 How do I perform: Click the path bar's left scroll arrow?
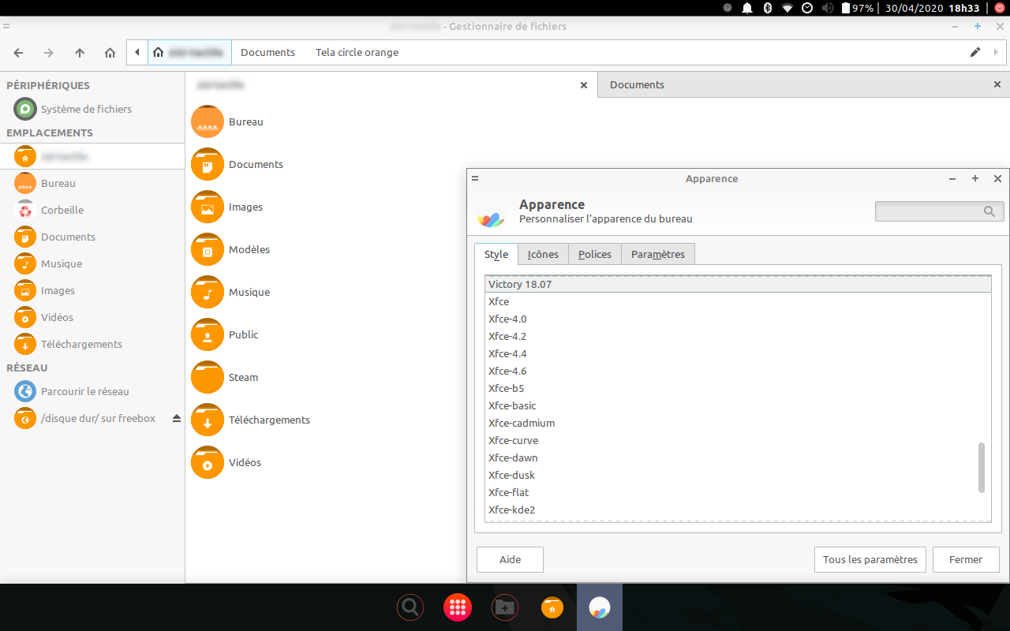137,53
